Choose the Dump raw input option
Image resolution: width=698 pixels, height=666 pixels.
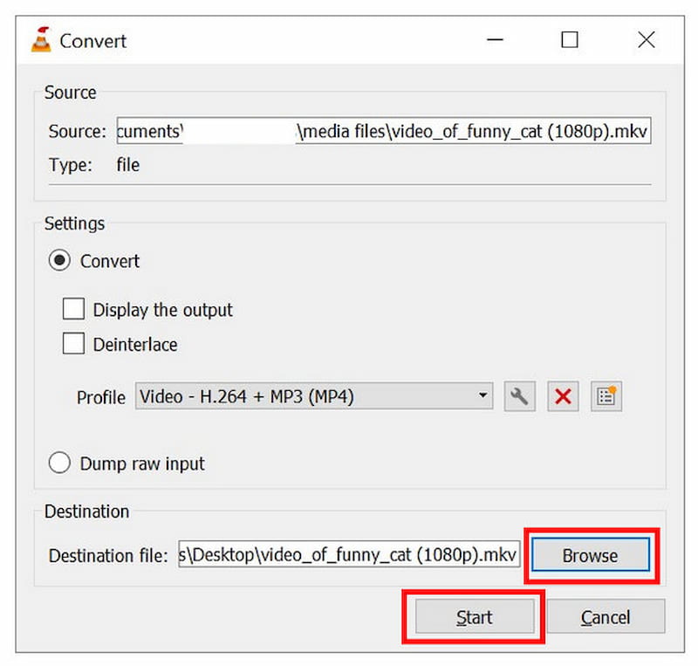coord(59,463)
